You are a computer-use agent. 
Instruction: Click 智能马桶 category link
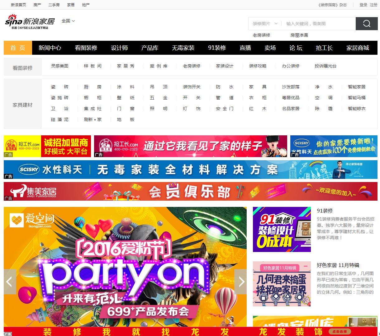(357, 98)
